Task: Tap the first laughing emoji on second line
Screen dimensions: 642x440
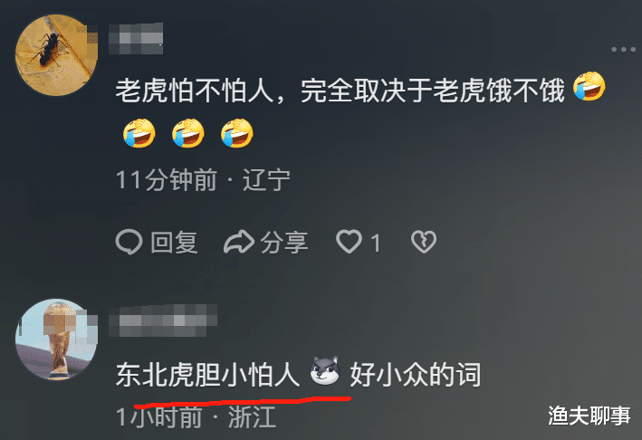Action: click(x=139, y=133)
